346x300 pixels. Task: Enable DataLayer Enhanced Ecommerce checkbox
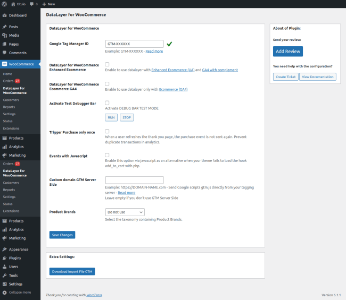tap(107, 64)
